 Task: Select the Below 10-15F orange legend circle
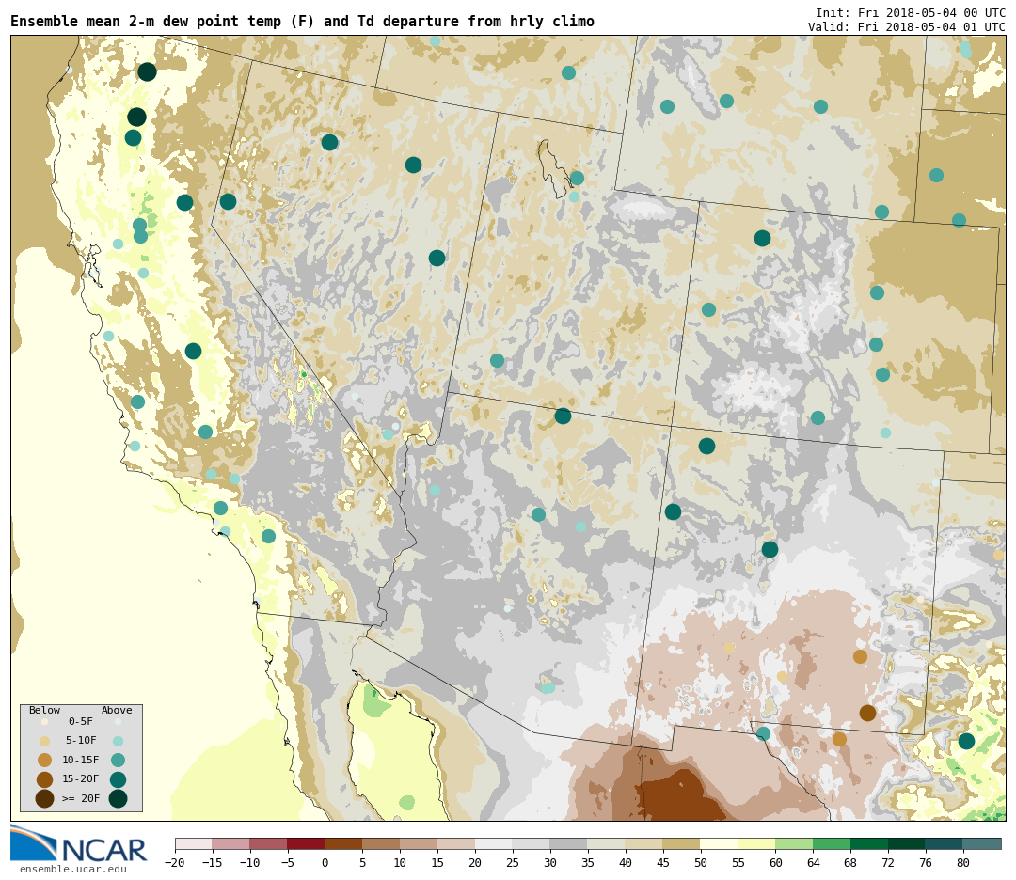pyautogui.click(x=45, y=761)
